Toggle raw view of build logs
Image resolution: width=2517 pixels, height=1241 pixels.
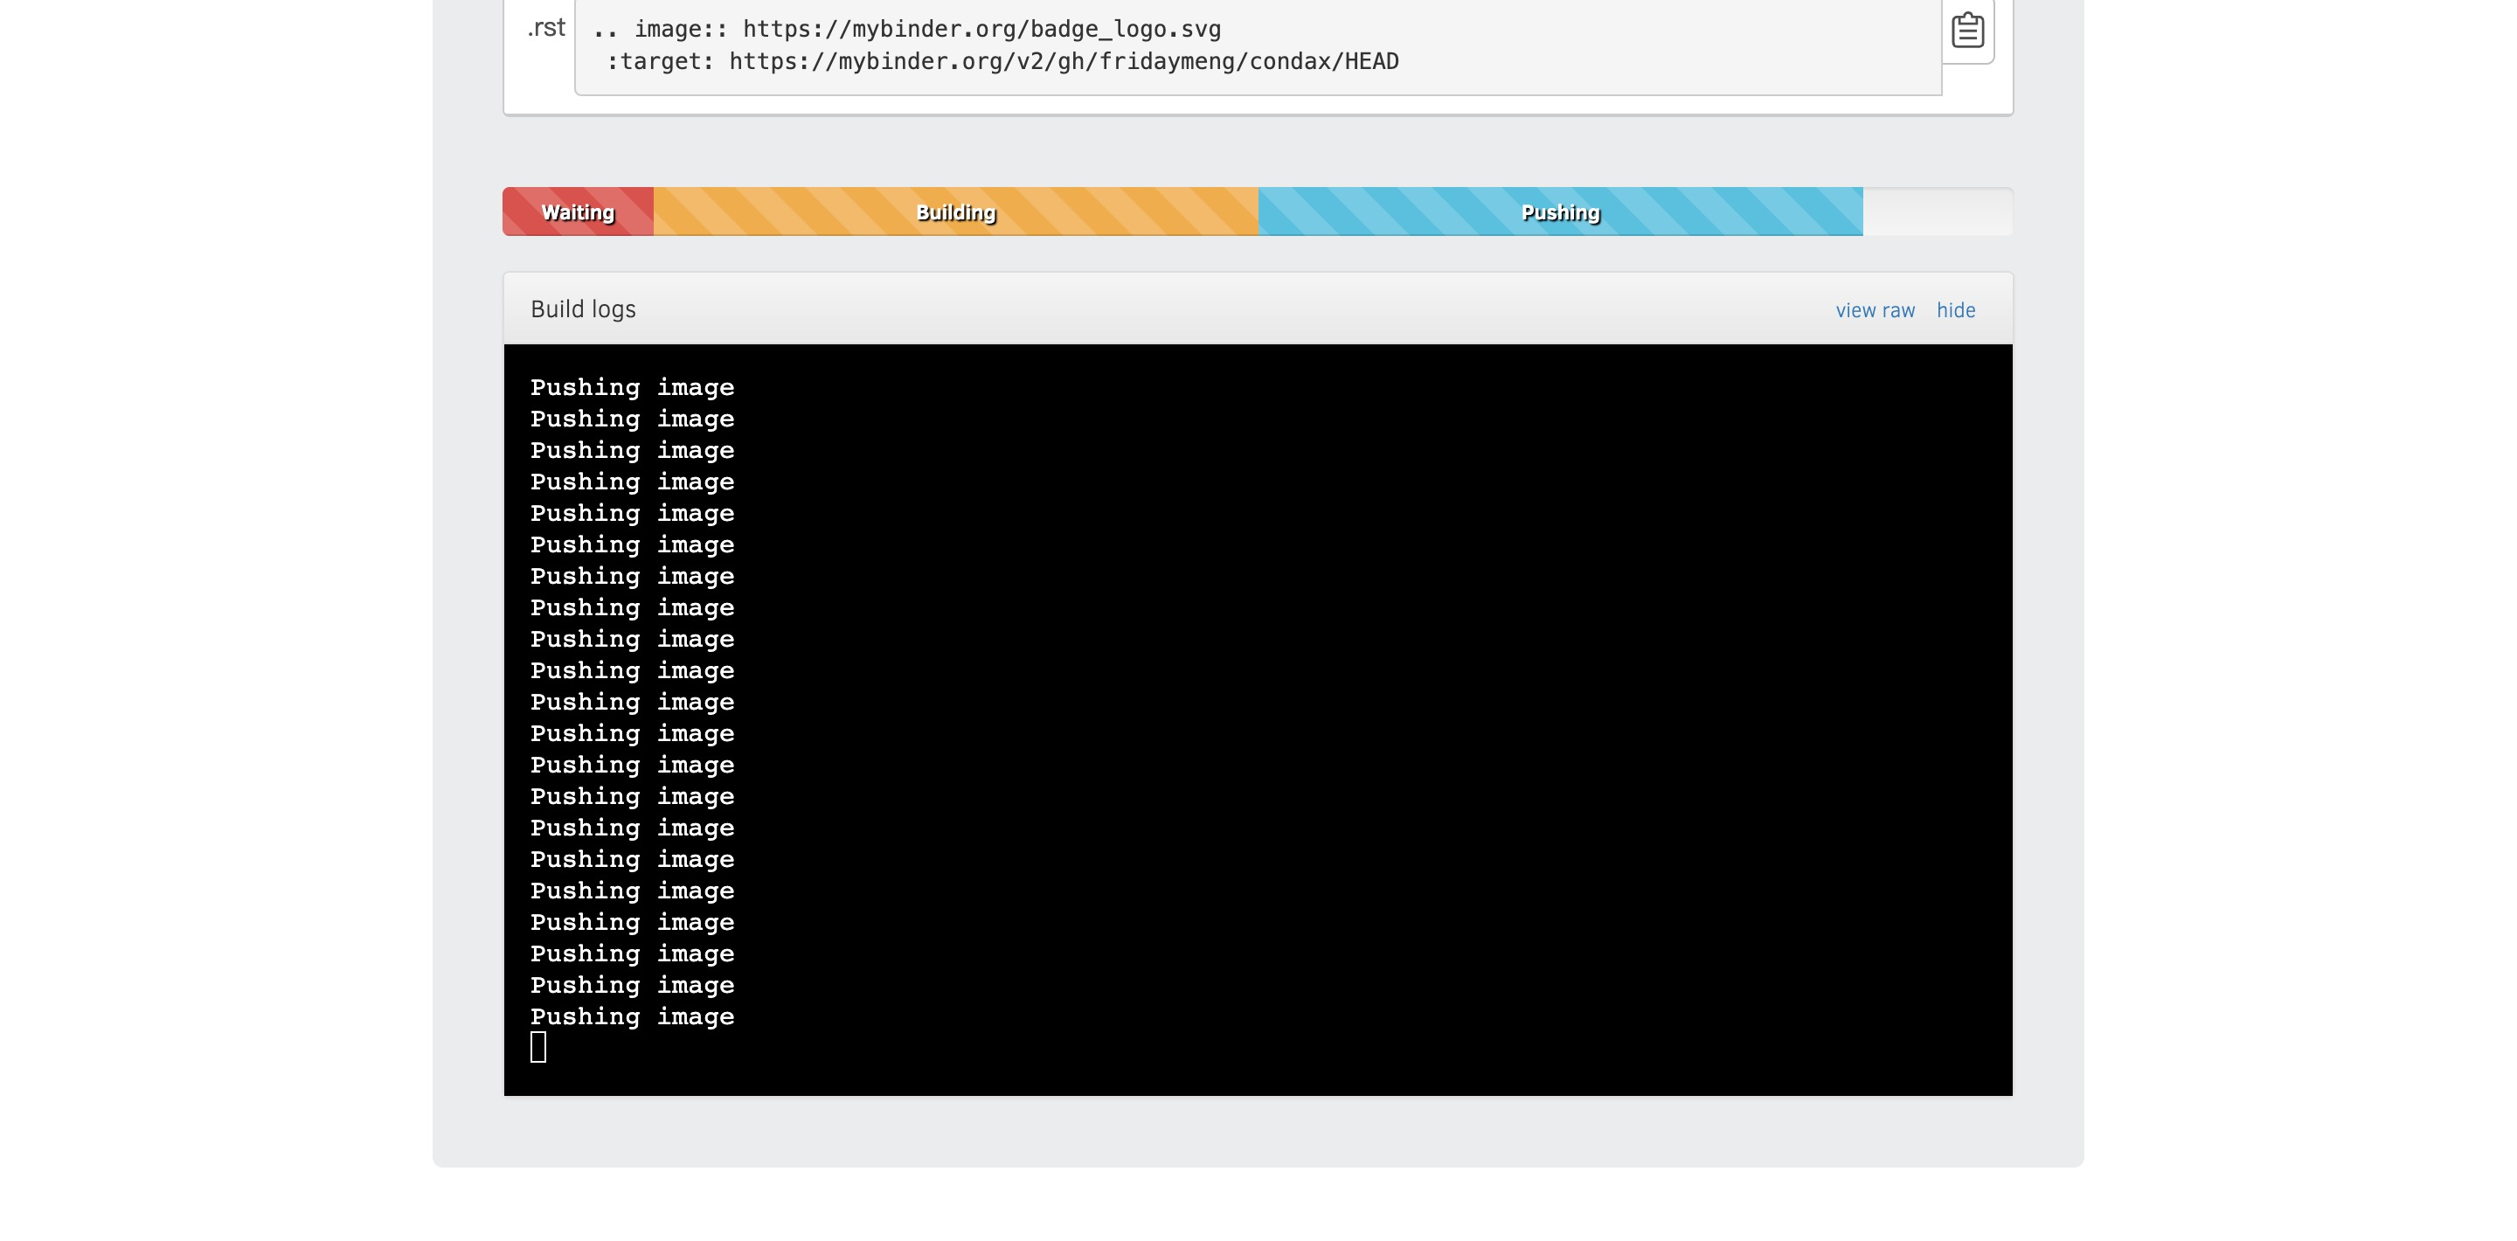click(1875, 309)
